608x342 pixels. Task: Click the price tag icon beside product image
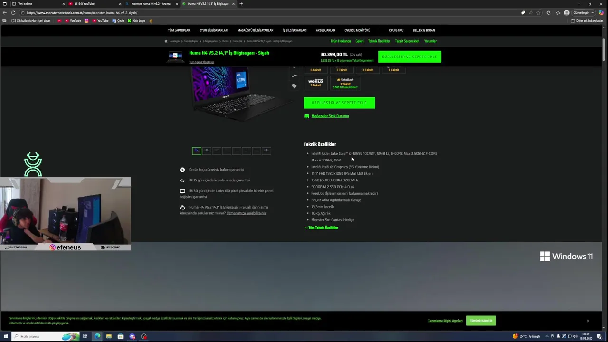pyautogui.click(x=294, y=86)
